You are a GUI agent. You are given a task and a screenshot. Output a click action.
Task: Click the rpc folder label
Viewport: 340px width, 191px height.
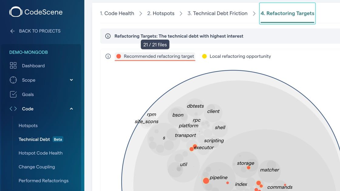(196, 120)
